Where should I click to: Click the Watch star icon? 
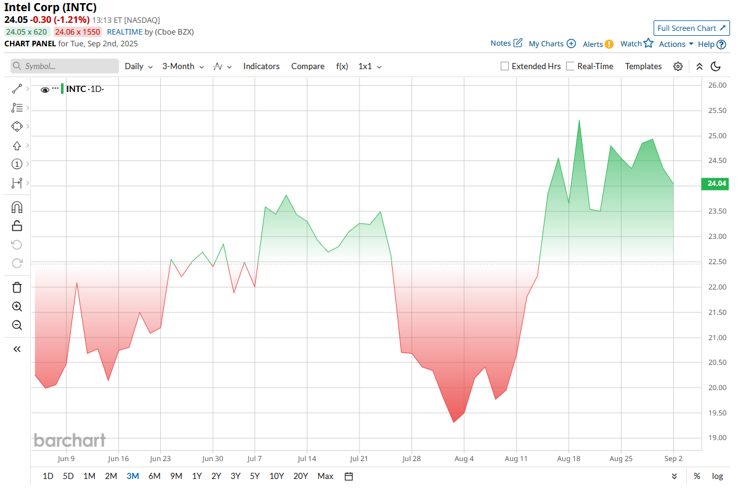point(649,43)
